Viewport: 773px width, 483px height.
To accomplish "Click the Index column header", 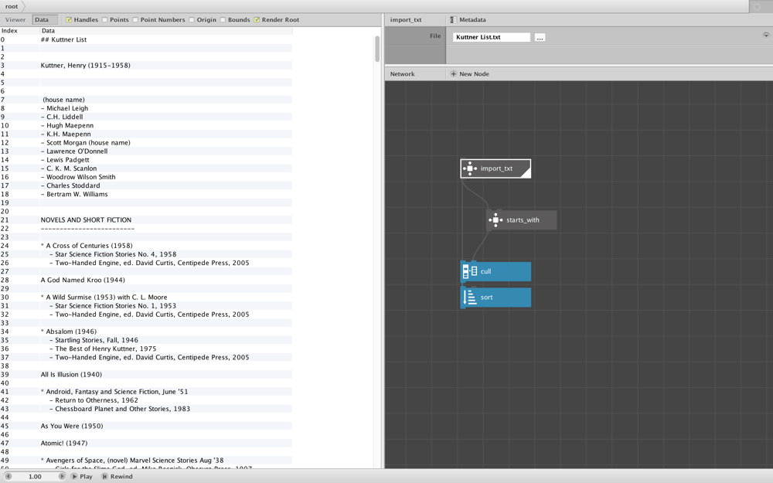I will point(20,31).
